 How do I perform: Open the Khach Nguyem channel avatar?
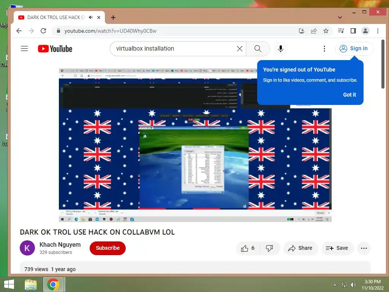[x=27, y=248]
